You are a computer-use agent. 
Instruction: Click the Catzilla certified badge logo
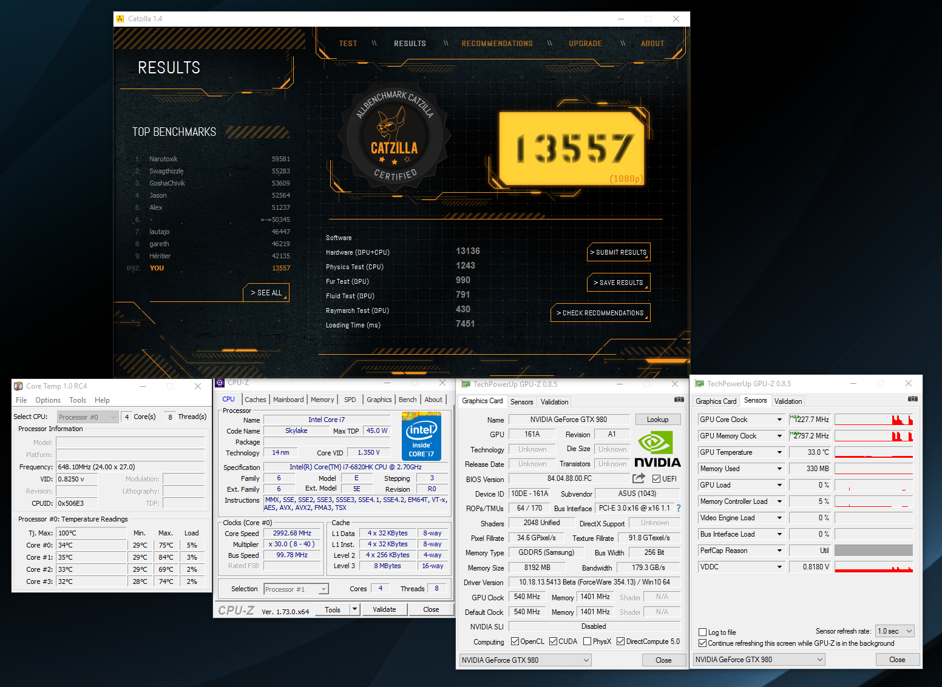click(395, 138)
